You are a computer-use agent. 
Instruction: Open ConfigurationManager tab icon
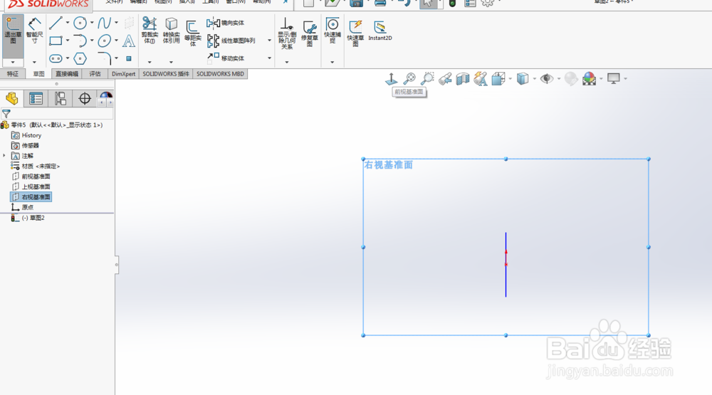click(61, 98)
